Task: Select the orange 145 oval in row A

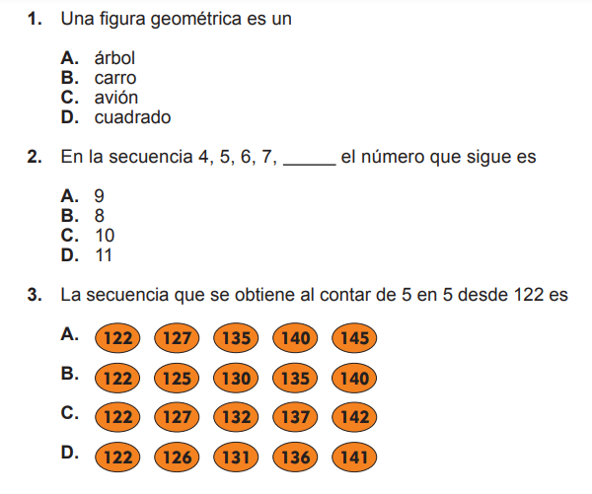Action: click(354, 338)
